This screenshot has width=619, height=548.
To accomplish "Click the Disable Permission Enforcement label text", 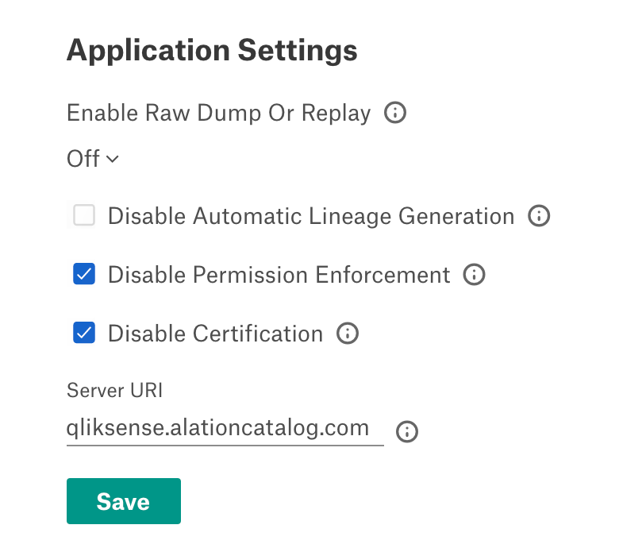I will click(x=279, y=275).
